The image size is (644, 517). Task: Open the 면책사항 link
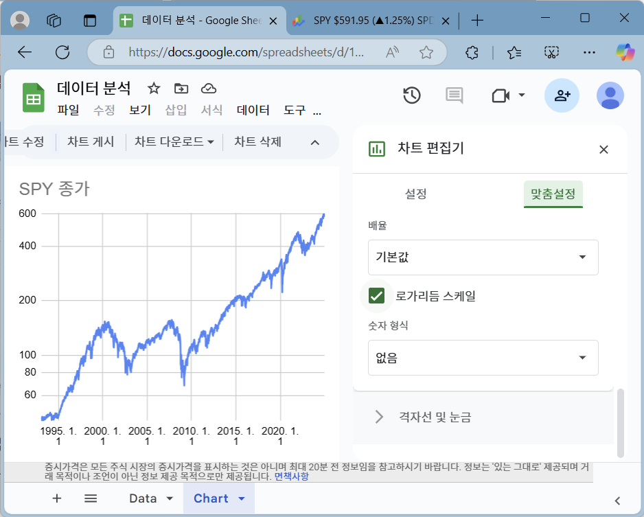pos(292,476)
